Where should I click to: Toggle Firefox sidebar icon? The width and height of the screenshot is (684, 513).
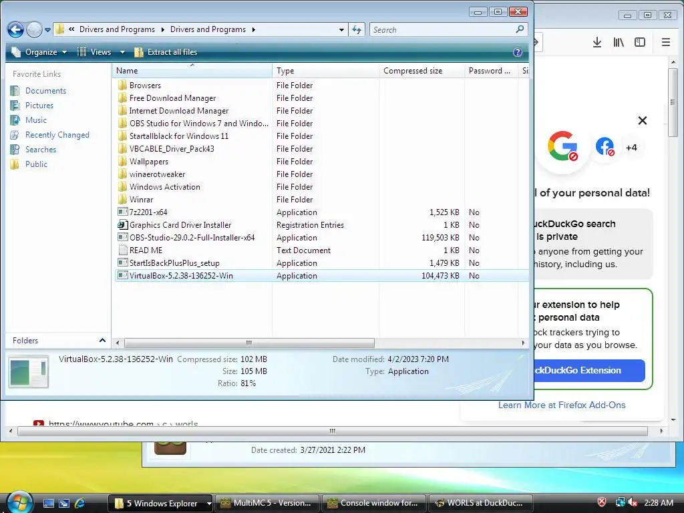(639, 42)
